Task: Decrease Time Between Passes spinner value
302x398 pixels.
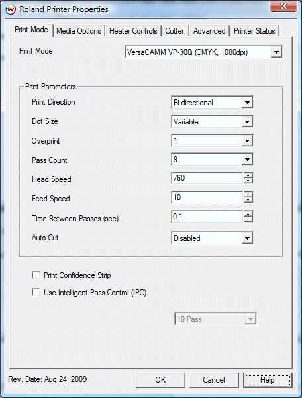Action: [x=248, y=219]
